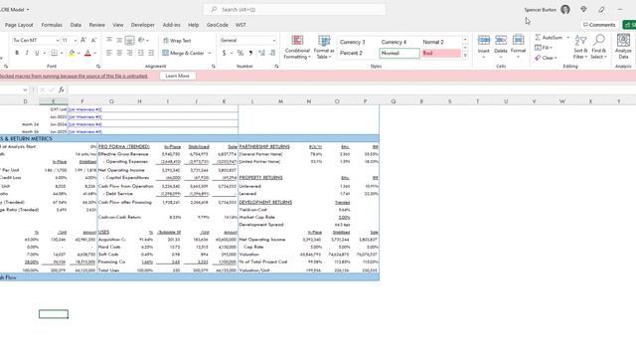Screen dimensions: 636x358
Task: Click the Borders icon
Action: click(54, 53)
